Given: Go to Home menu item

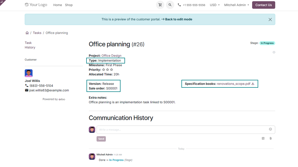Looking at the screenshot, I should pos(57,5).
